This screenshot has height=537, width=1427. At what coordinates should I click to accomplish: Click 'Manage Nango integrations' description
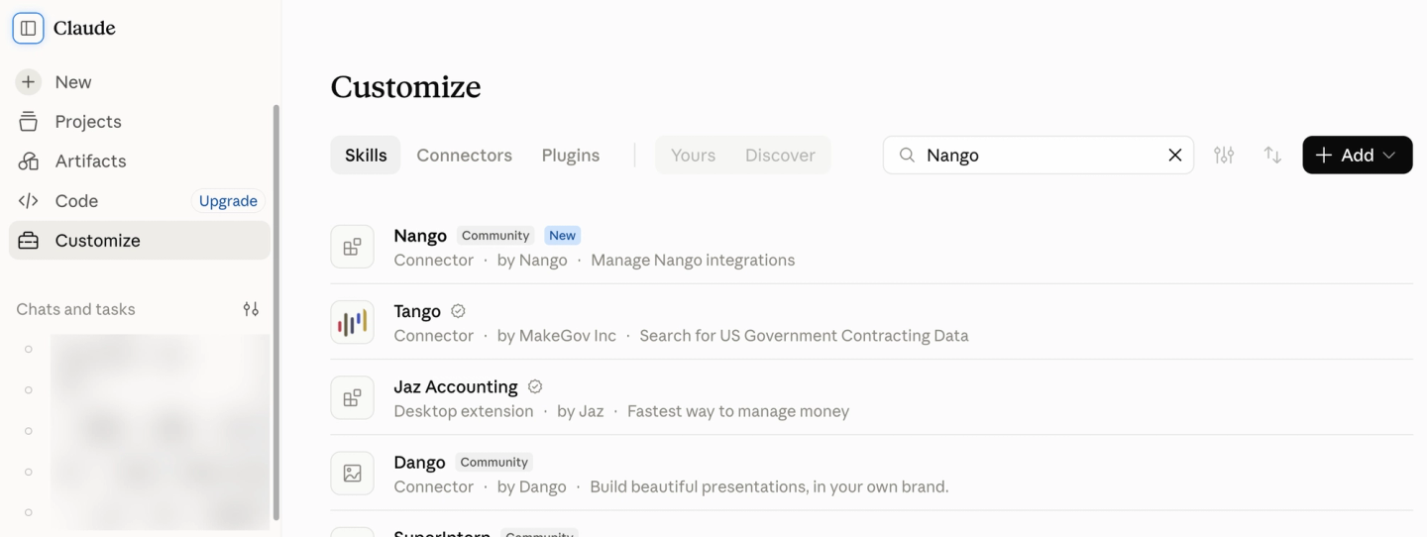693,261
